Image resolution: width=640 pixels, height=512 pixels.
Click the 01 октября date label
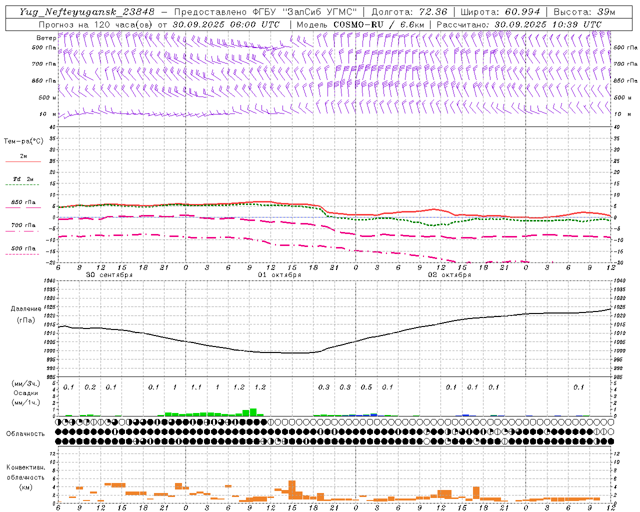click(279, 275)
